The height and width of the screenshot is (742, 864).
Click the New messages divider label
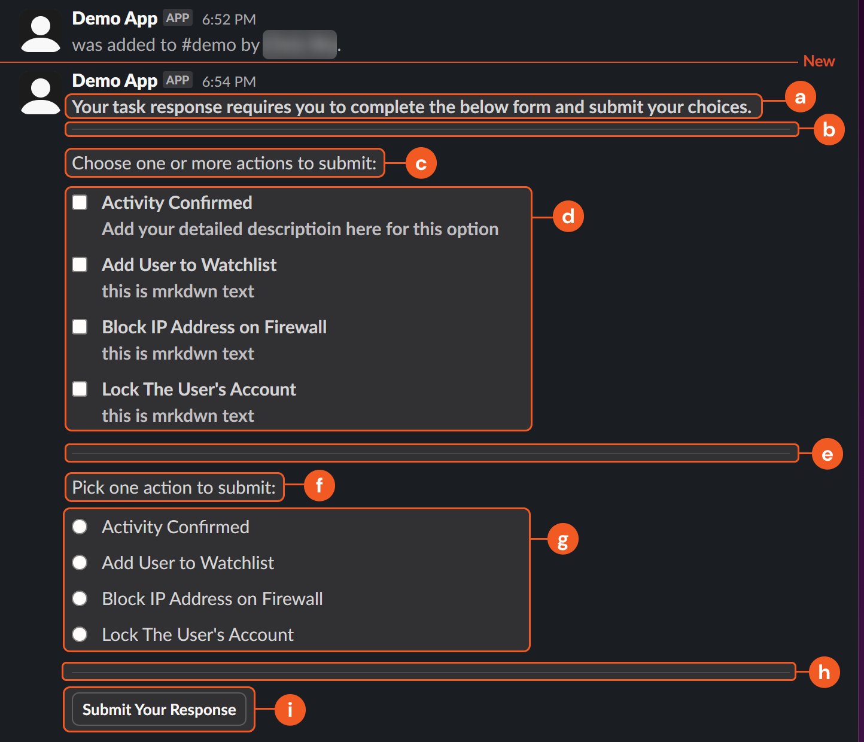coord(819,61)
